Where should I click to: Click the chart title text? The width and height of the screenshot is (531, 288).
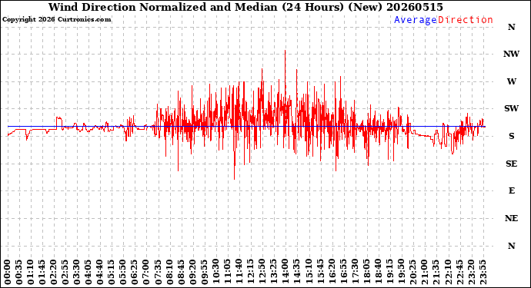tap(245, 7)
